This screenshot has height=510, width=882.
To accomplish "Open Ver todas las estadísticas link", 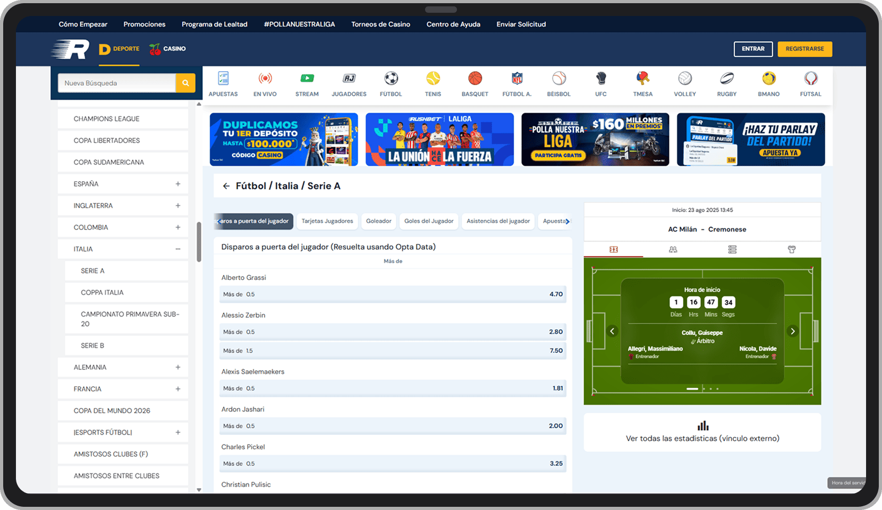I will point(702,438).
